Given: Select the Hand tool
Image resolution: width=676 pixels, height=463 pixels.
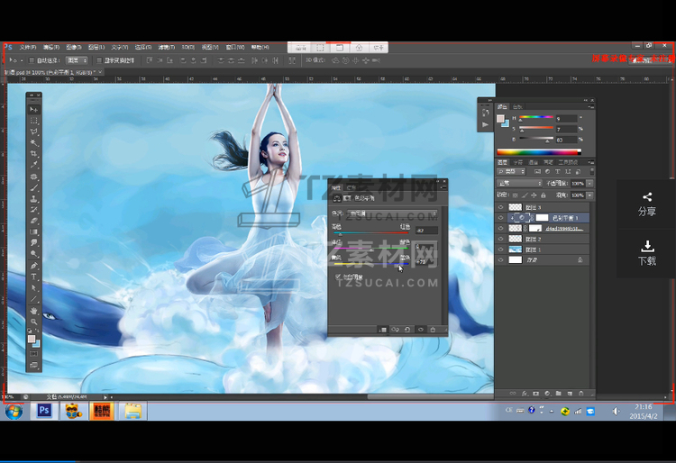Looking at the screenshot, I should click(34, 311).
